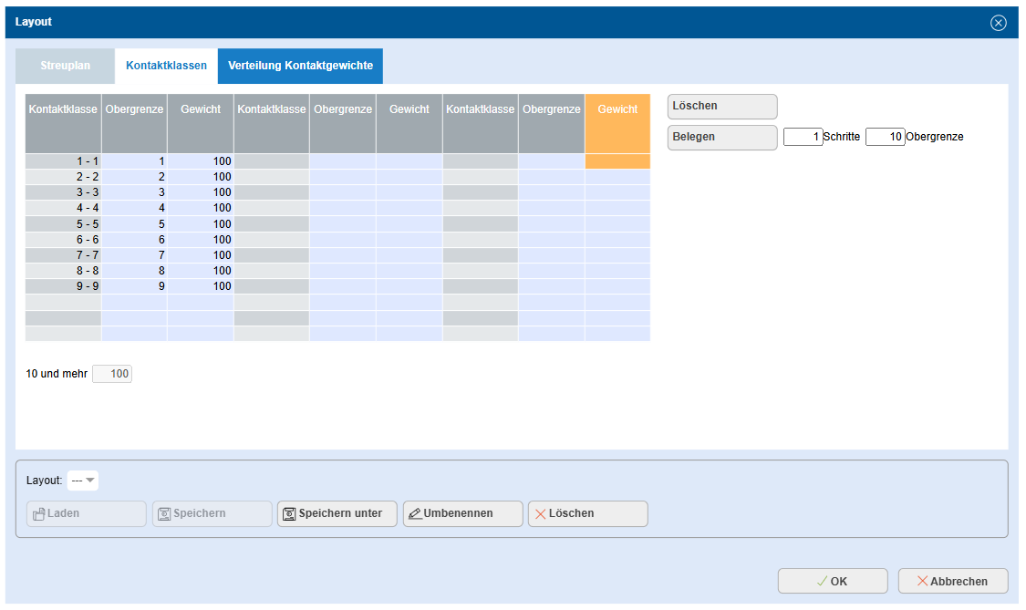Select the Kontaktklassen tab
Screen dimensions: 1026x610
[166, 66]
